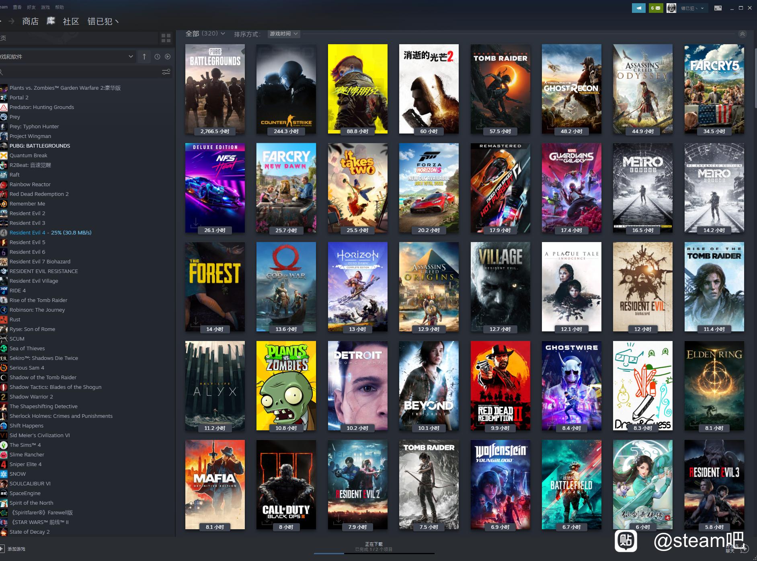
Task: Select Sekiro: Shadows Die Twice entry
Action: 44,358
